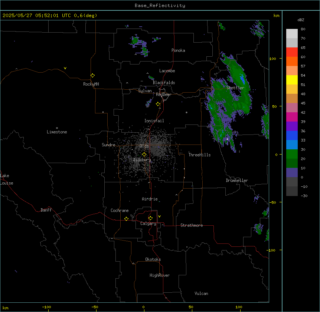Select the bright green swatch in dBZ legend
Viewport: 320px width, 312px height.
tap(292, 154)
